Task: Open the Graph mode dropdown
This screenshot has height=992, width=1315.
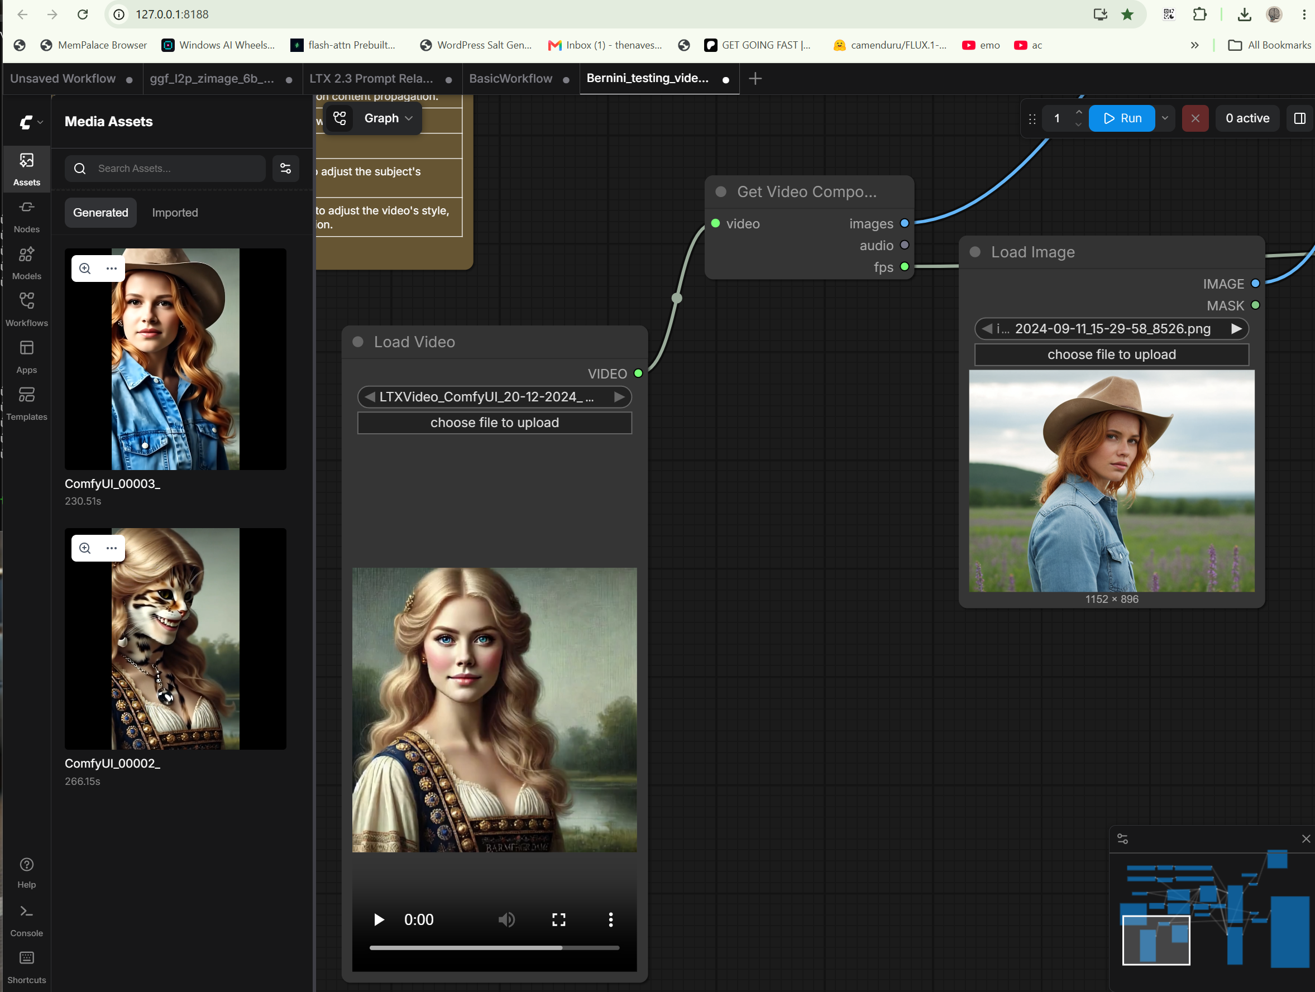Action: [388, 118]
